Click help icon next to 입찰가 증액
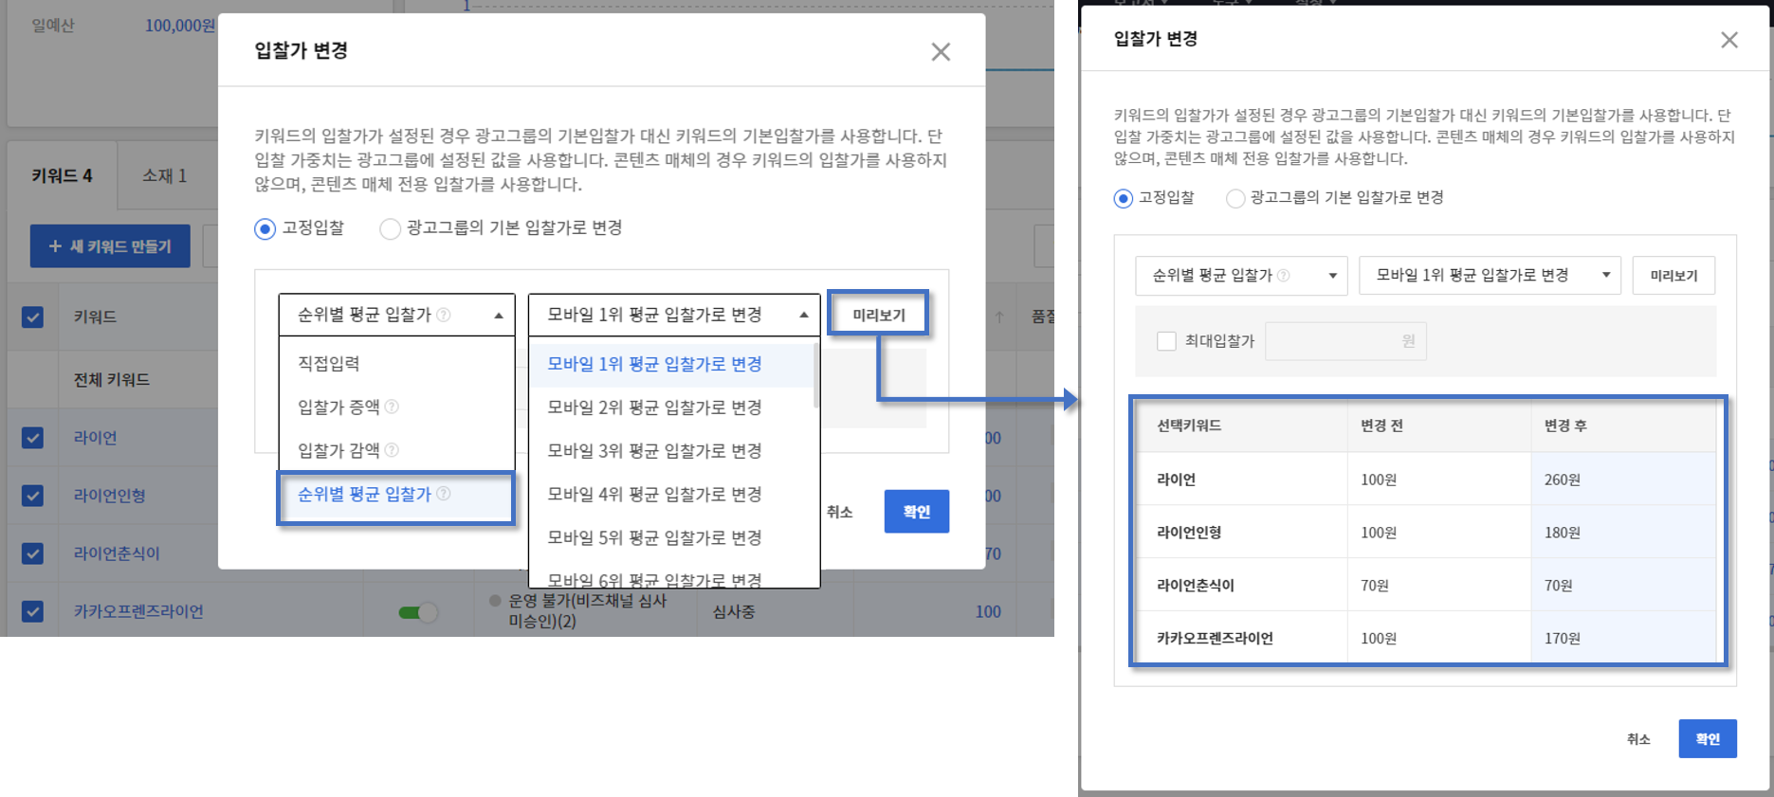 (x=392, y=407)
